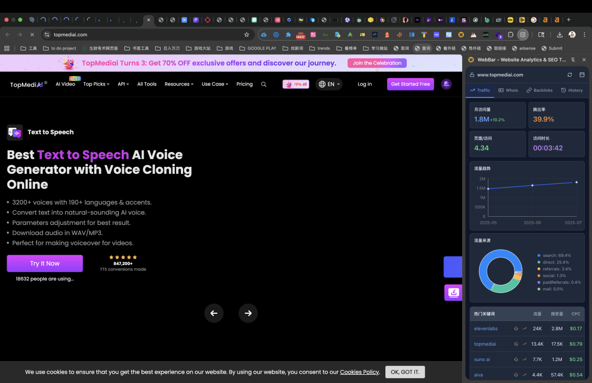Open the AI Video menu item
Viewport: 592px width, 383px height.
(65, 84)
